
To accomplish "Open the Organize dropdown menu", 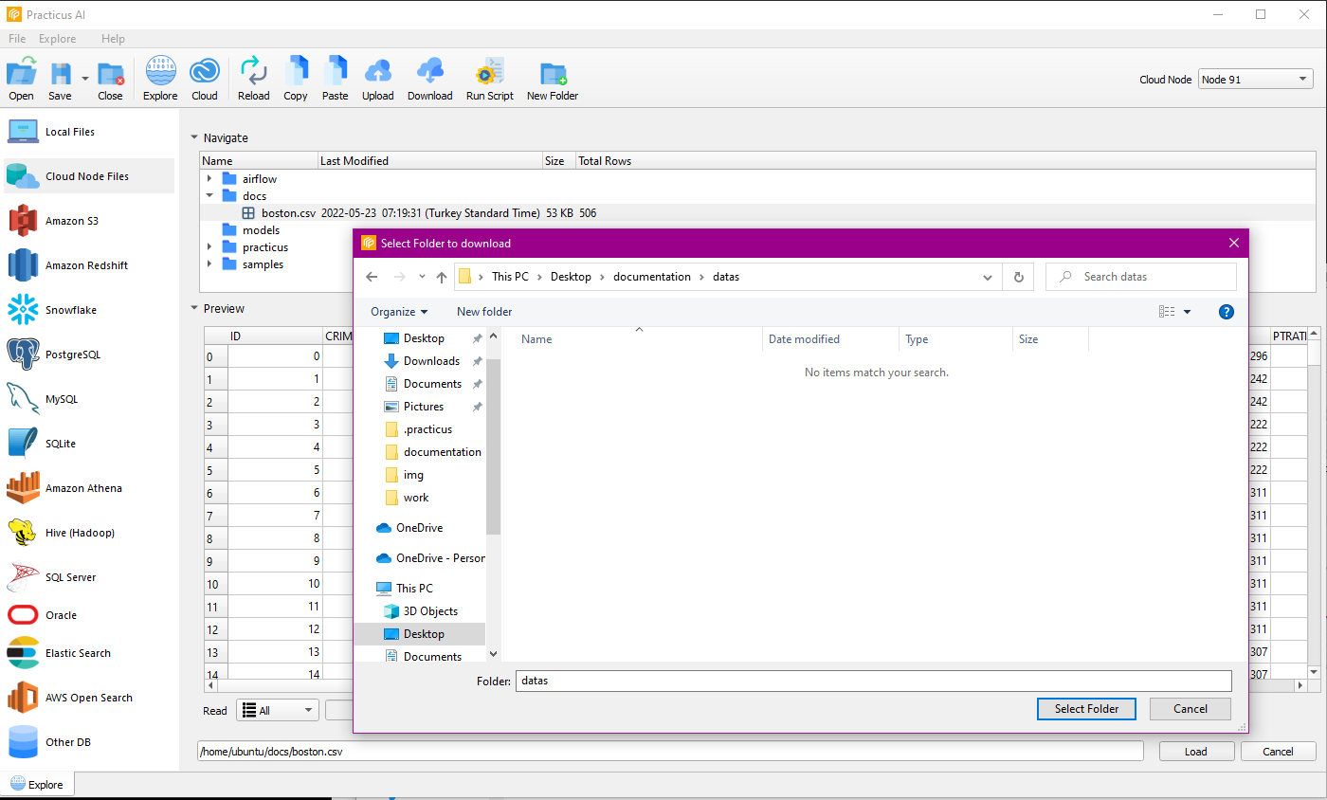I will 399,312.
